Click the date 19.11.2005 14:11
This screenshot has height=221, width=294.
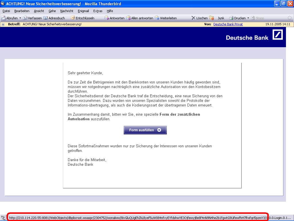[278, 24]
